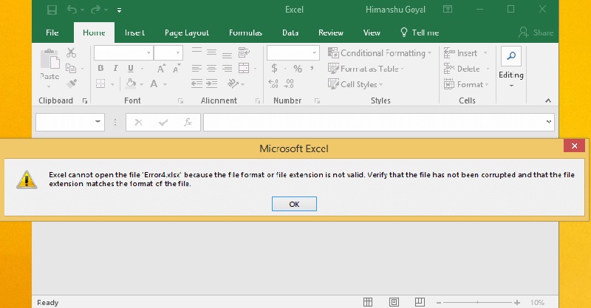Open Cell Styles dropdown
This screenshot has height=308, width=591.
click(355, 84)
